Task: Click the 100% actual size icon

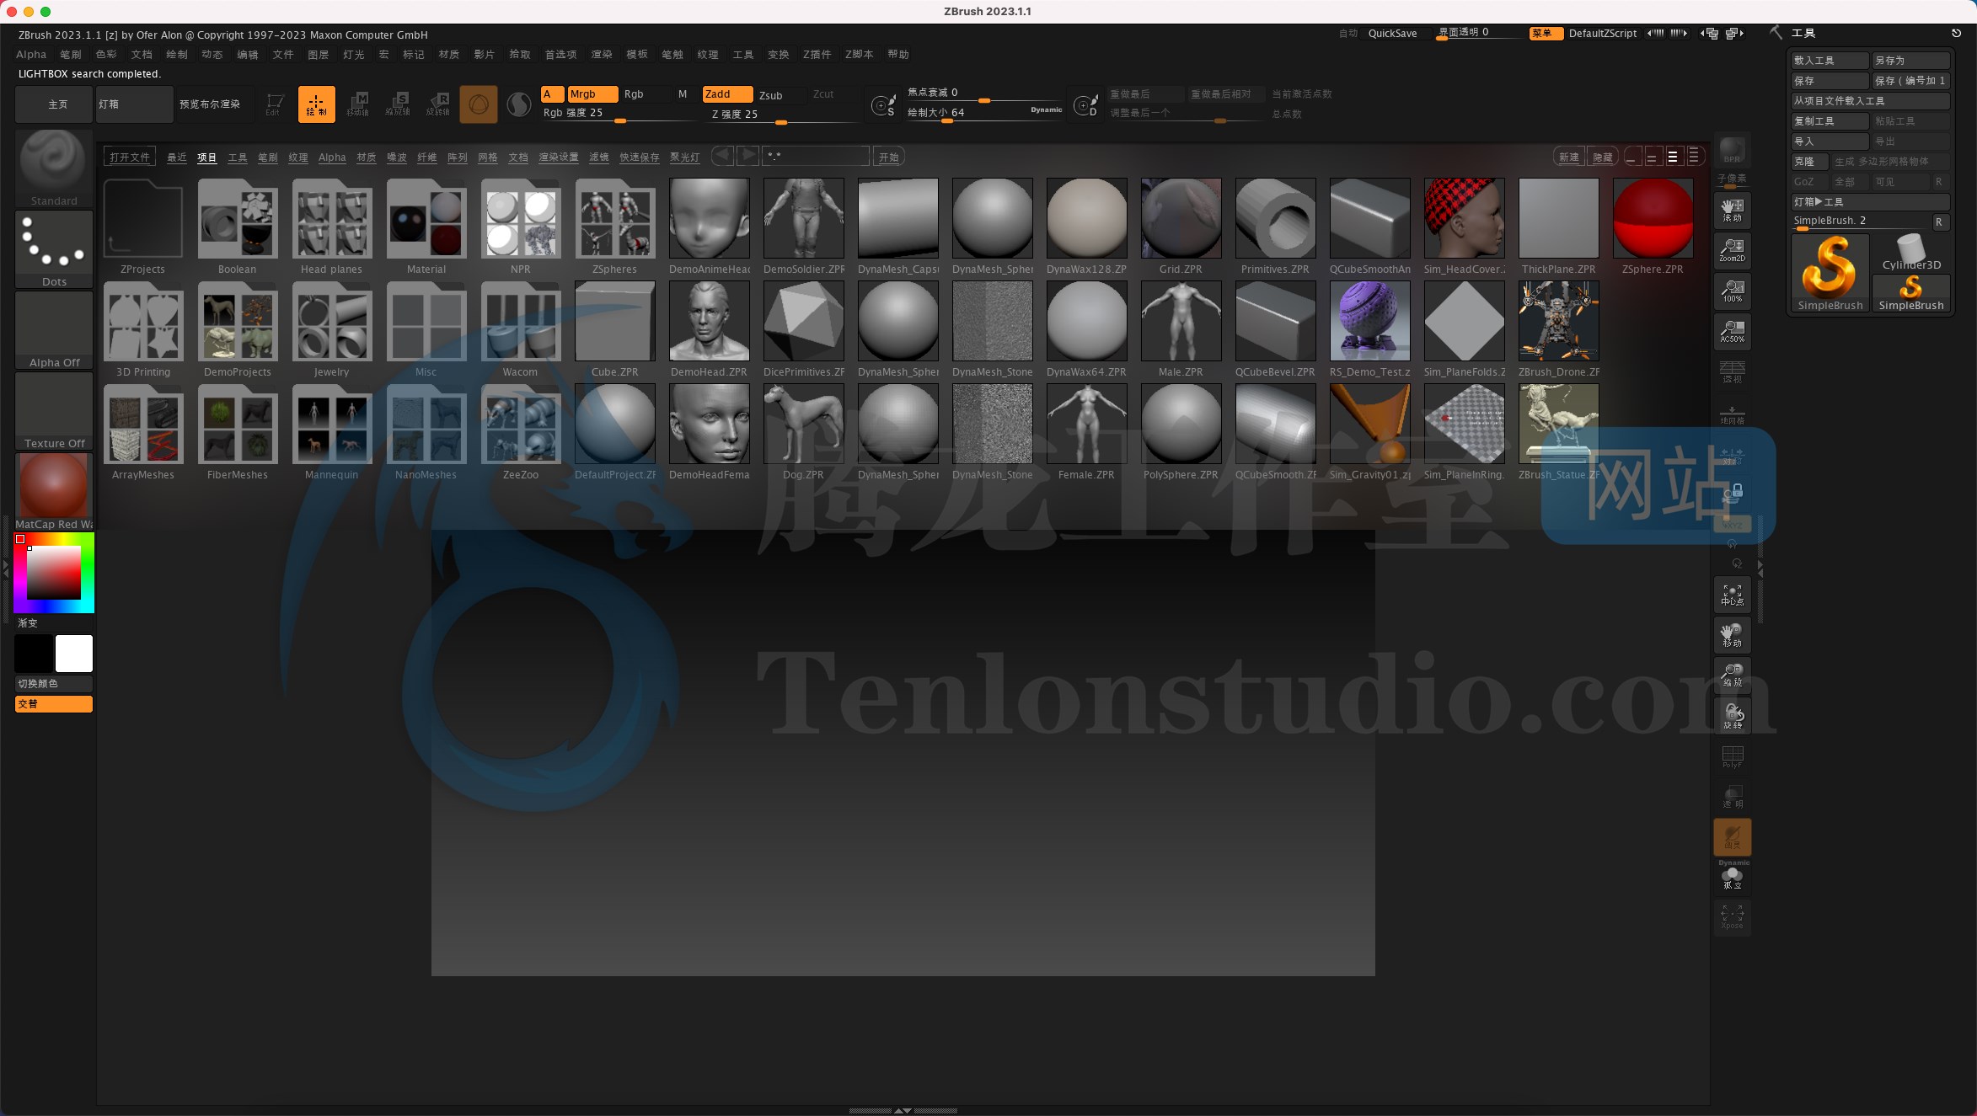Action: pos(1732,291)
